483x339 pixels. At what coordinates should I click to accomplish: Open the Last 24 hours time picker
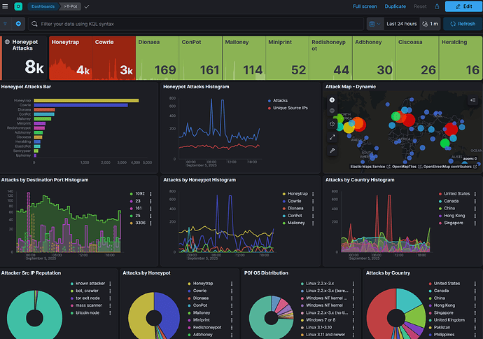click(401, 24)
